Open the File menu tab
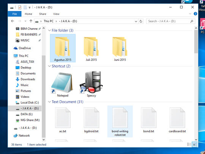Screen dimensions: 205x154 [x=14, y=14]
